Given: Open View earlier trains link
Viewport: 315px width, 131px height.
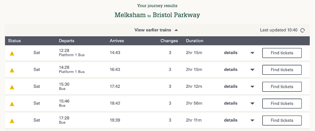Looking at the screenshot, I should point(153,30).
